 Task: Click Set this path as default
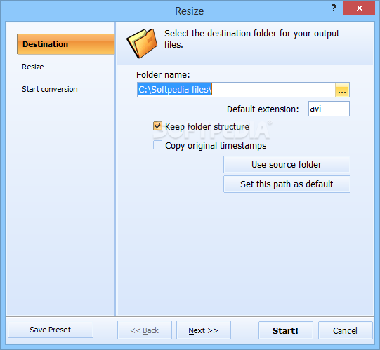click(x=287, y=184)
